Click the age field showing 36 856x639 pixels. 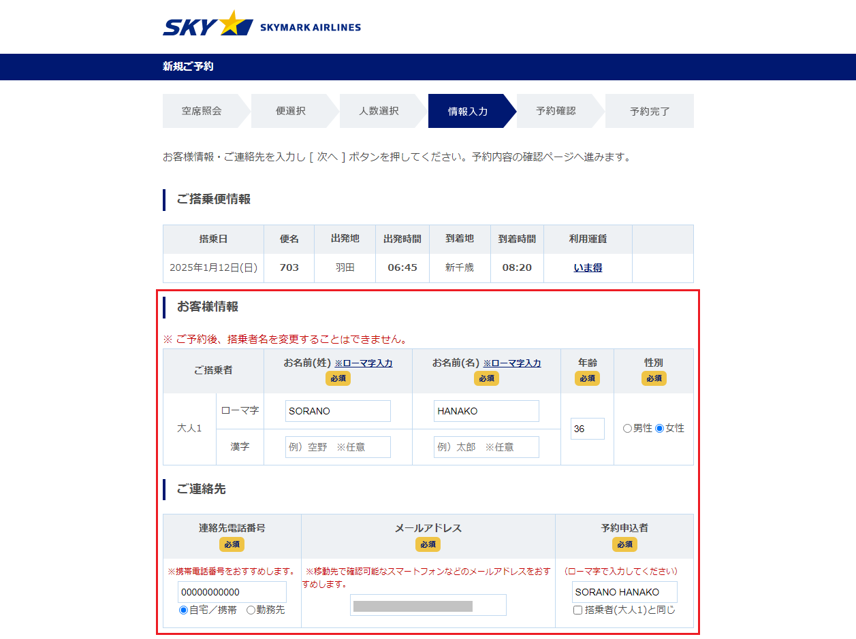pyautogui.click(x=587, y=429)
